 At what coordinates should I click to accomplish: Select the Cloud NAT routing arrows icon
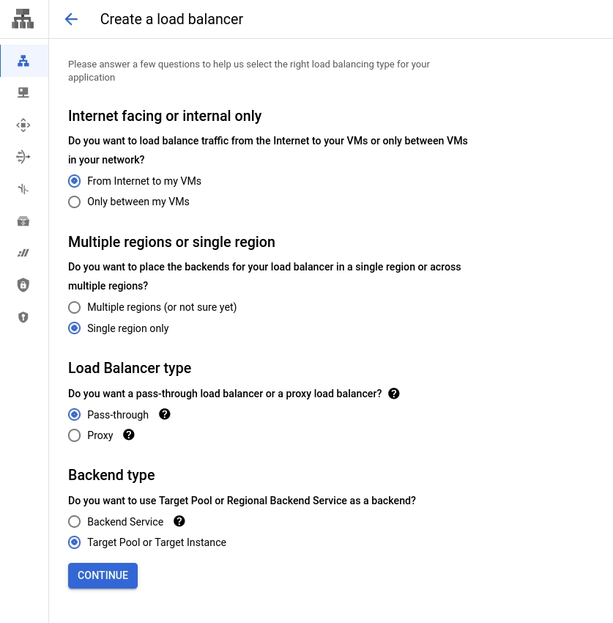[x=23, y=156]
